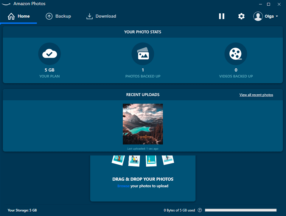Click the Backup arrow icon

point(49,16)
